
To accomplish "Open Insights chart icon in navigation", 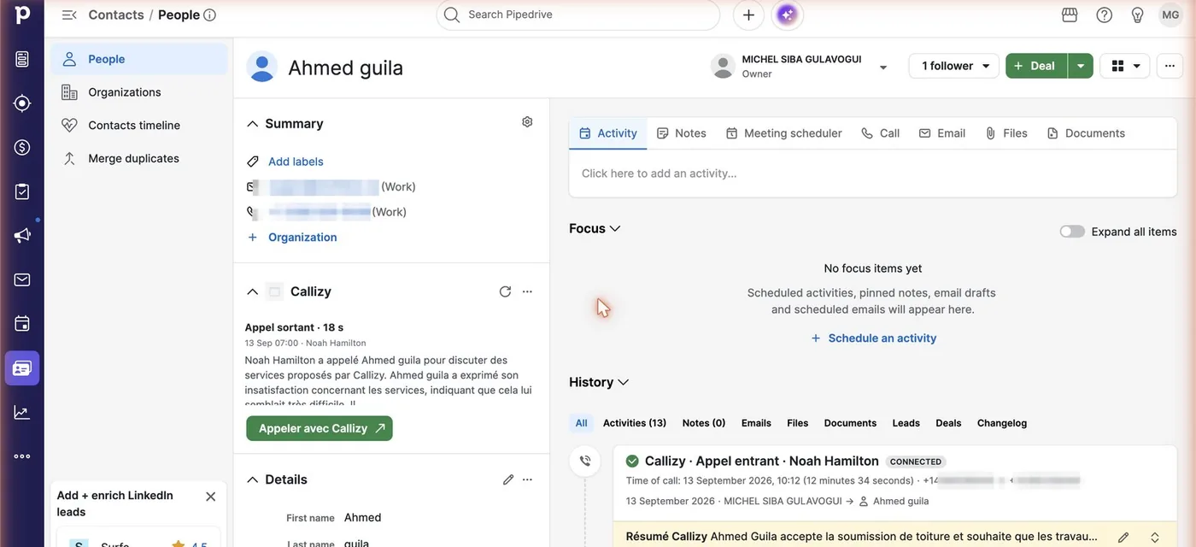I will coord(22,412).
